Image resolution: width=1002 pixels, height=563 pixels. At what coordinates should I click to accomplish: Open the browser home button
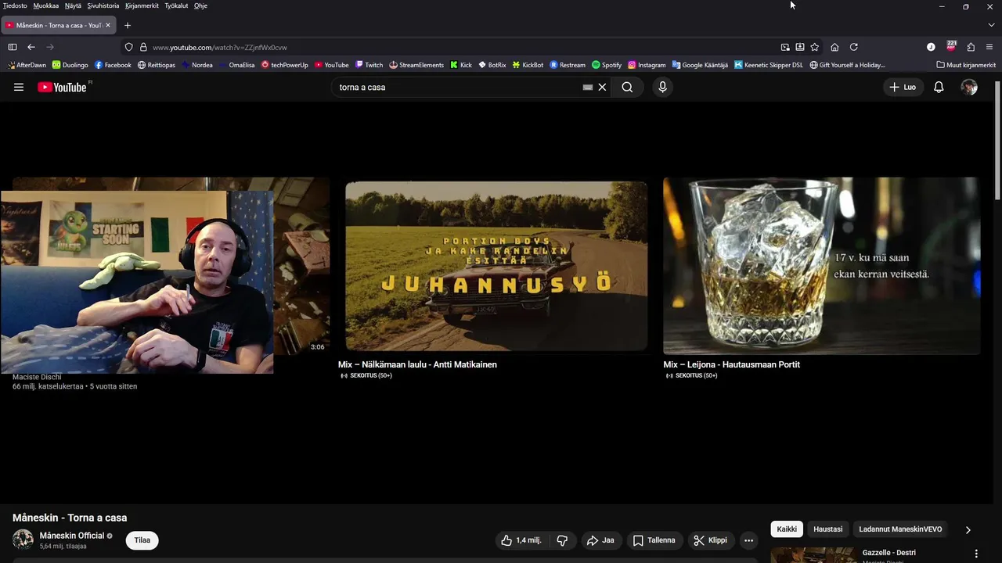click(x=834, y=47)
